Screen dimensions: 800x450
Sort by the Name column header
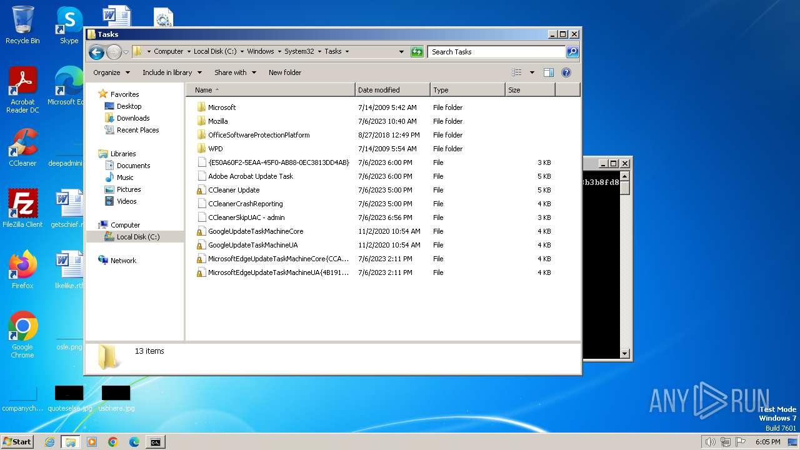270,90
